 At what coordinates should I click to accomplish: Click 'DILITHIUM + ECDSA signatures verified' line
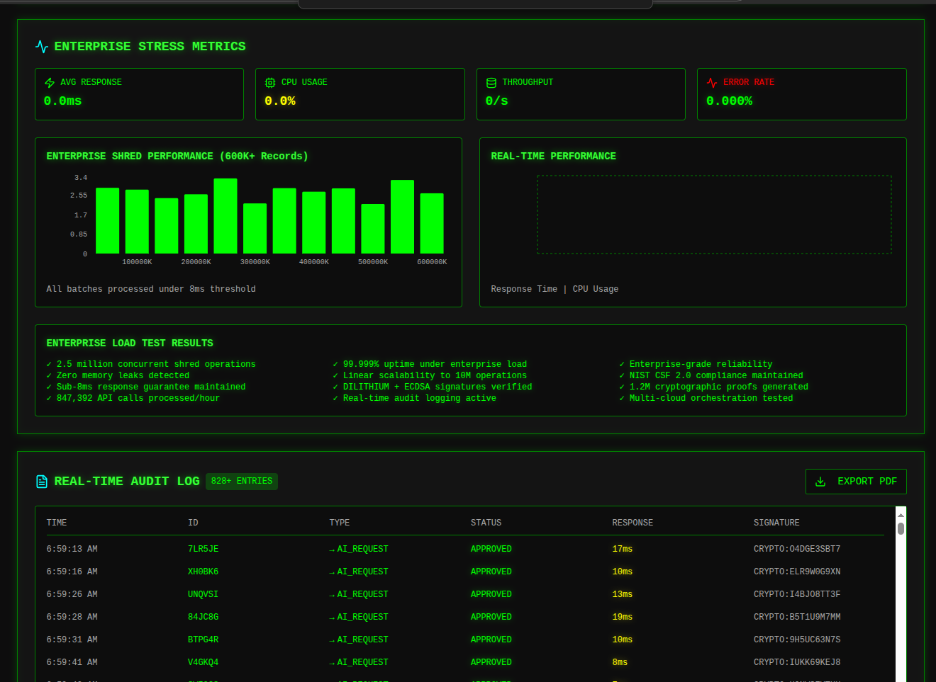coord(433,387)
